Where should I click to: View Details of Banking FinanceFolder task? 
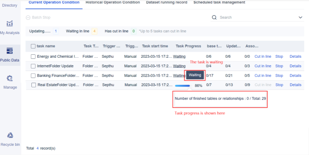(x=295, y=75)
